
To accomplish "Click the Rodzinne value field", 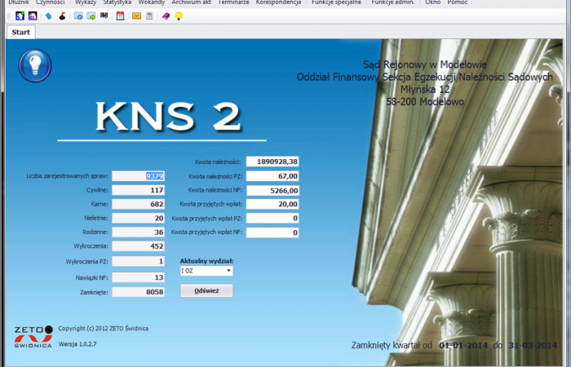I will (x=138, y=232).
